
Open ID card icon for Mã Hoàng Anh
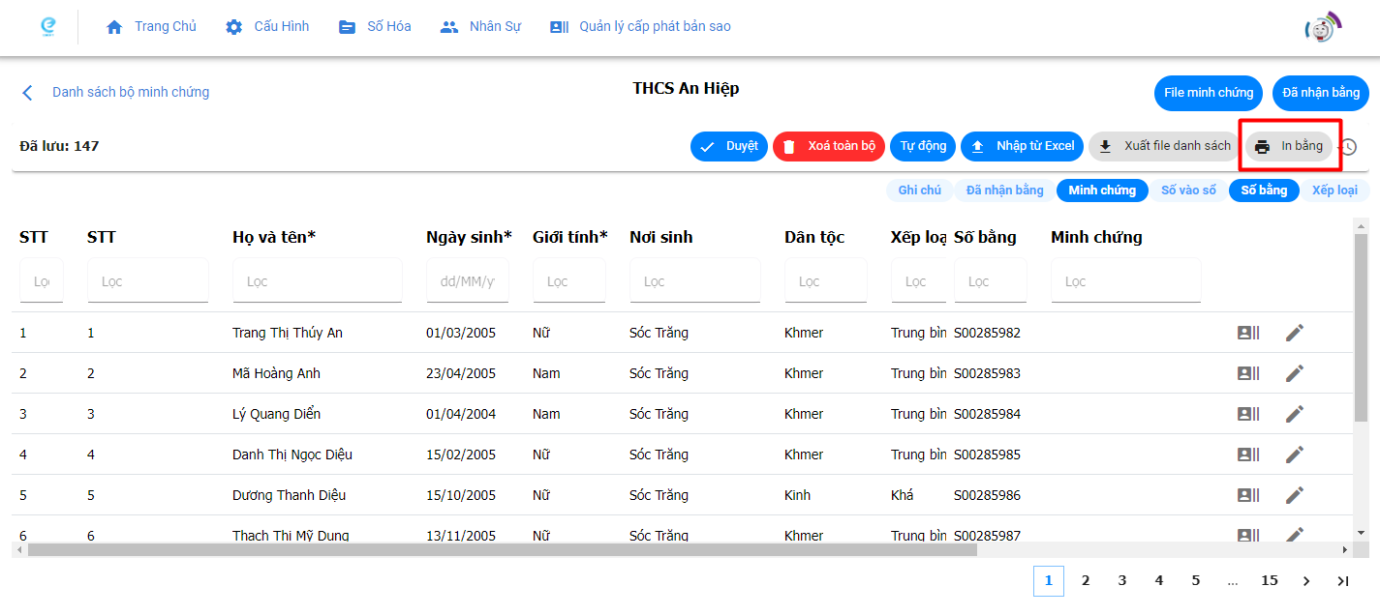pos(1248,373)
